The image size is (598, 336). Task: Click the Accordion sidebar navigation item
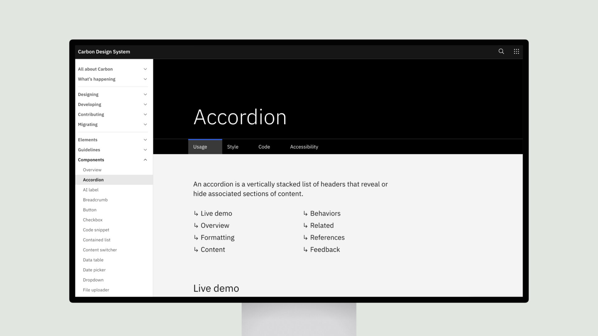tap(93, 179)
